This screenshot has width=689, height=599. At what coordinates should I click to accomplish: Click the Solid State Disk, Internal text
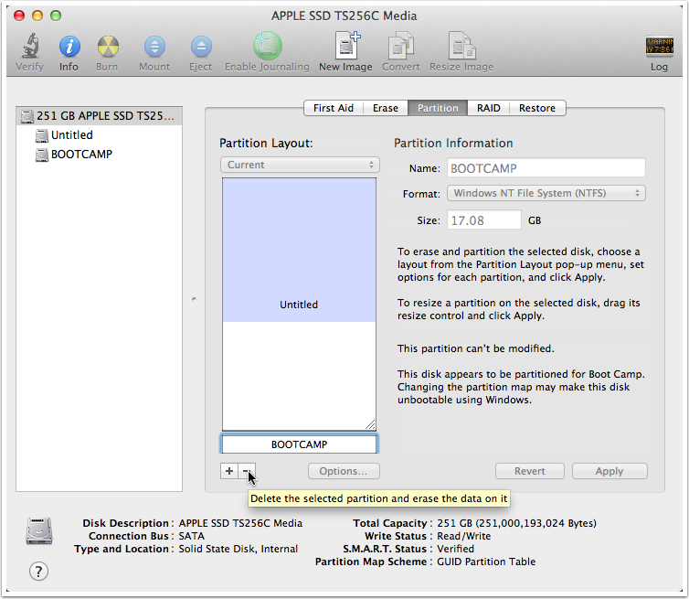(x=238, y=549)
